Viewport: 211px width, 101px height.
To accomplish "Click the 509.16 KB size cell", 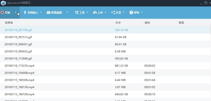I will [x=121, y=30].
